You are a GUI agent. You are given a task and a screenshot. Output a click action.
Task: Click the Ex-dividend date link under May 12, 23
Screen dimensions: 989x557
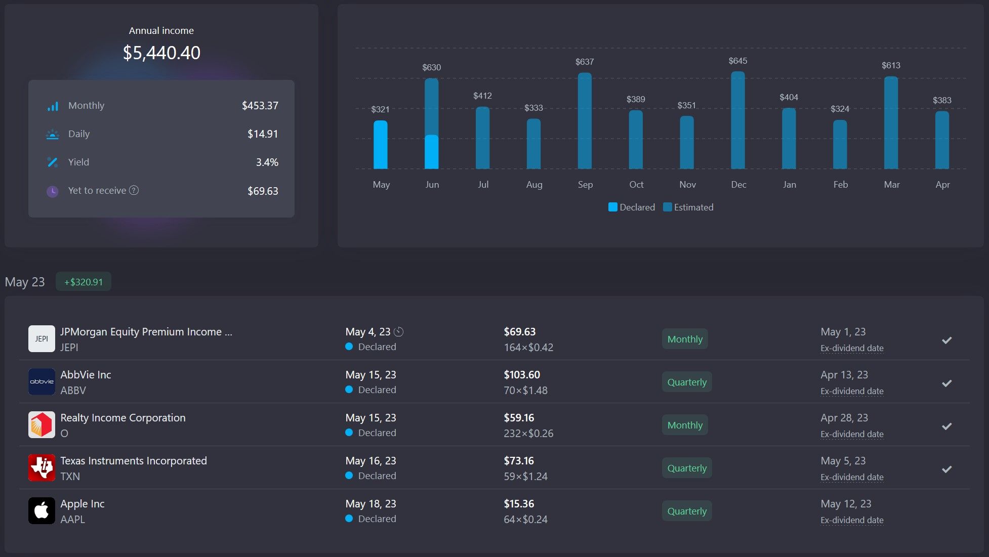click(x=852, y=520)
